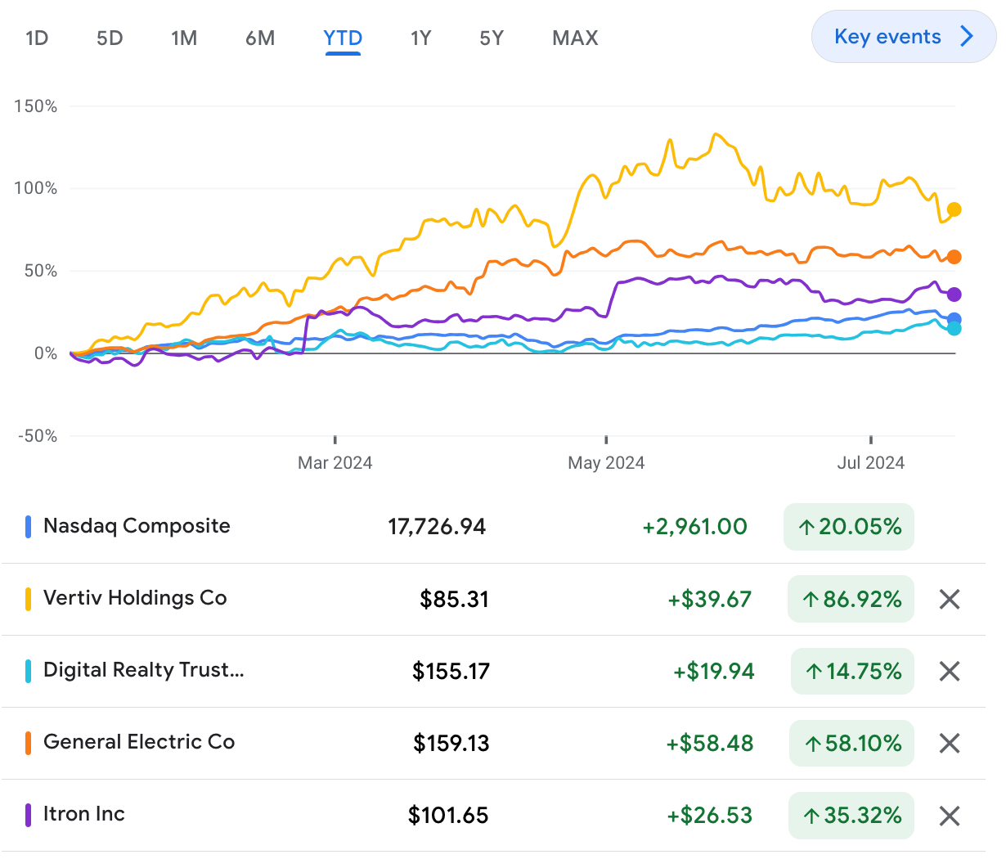Select the YTD time range tab

[343, 38]
